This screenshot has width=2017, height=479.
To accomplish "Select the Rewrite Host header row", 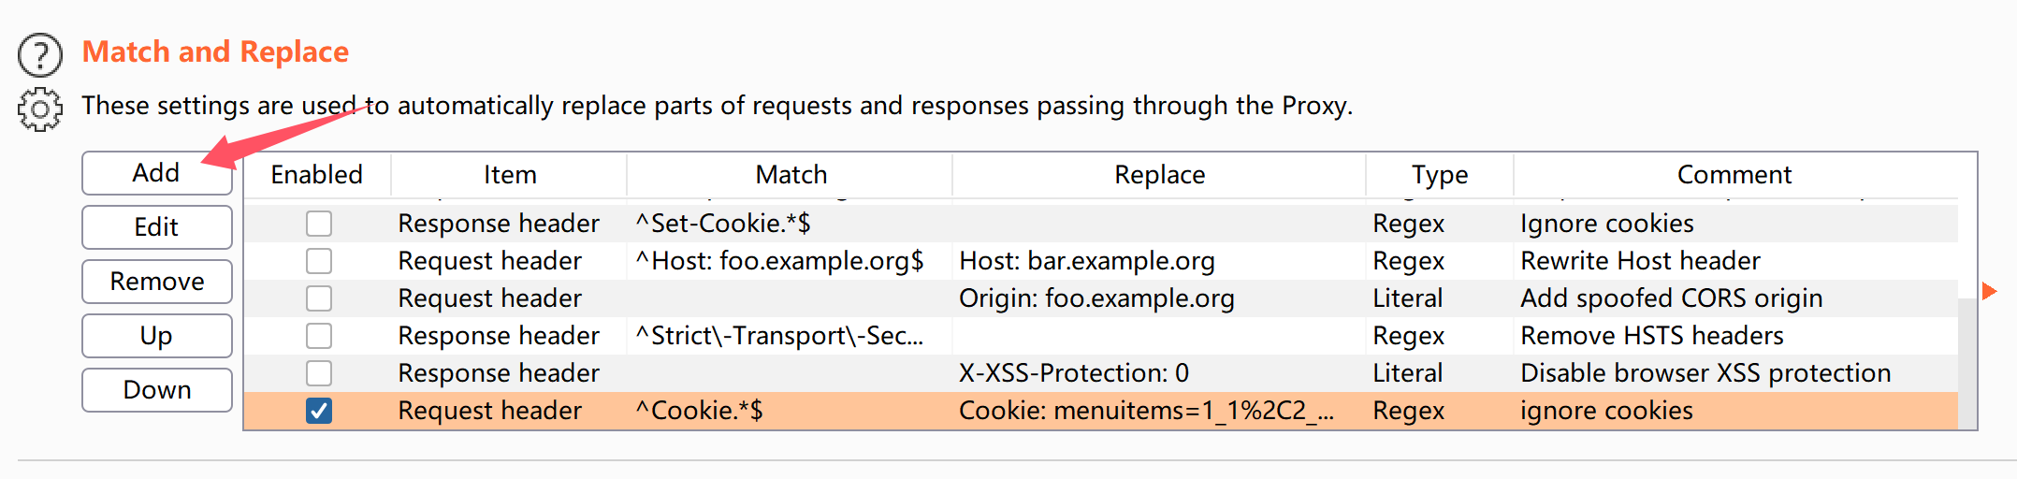I will click(x=1101, y=261).
